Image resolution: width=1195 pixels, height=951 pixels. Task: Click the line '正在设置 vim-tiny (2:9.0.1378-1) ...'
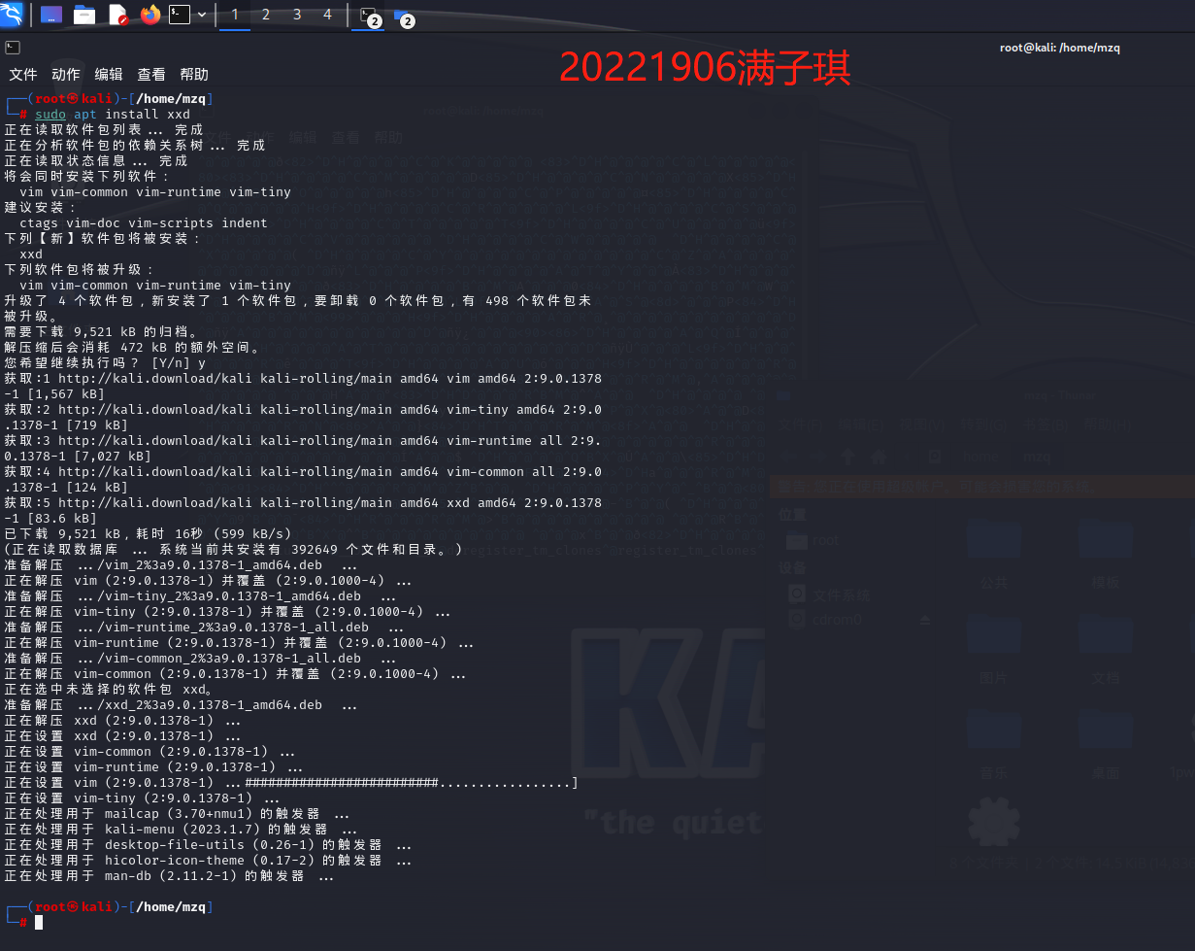click(143, 798)
